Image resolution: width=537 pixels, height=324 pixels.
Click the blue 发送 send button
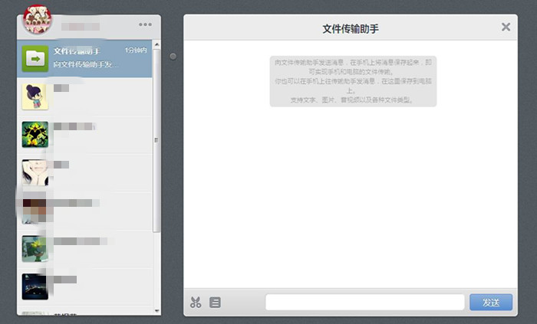[491, 303]
